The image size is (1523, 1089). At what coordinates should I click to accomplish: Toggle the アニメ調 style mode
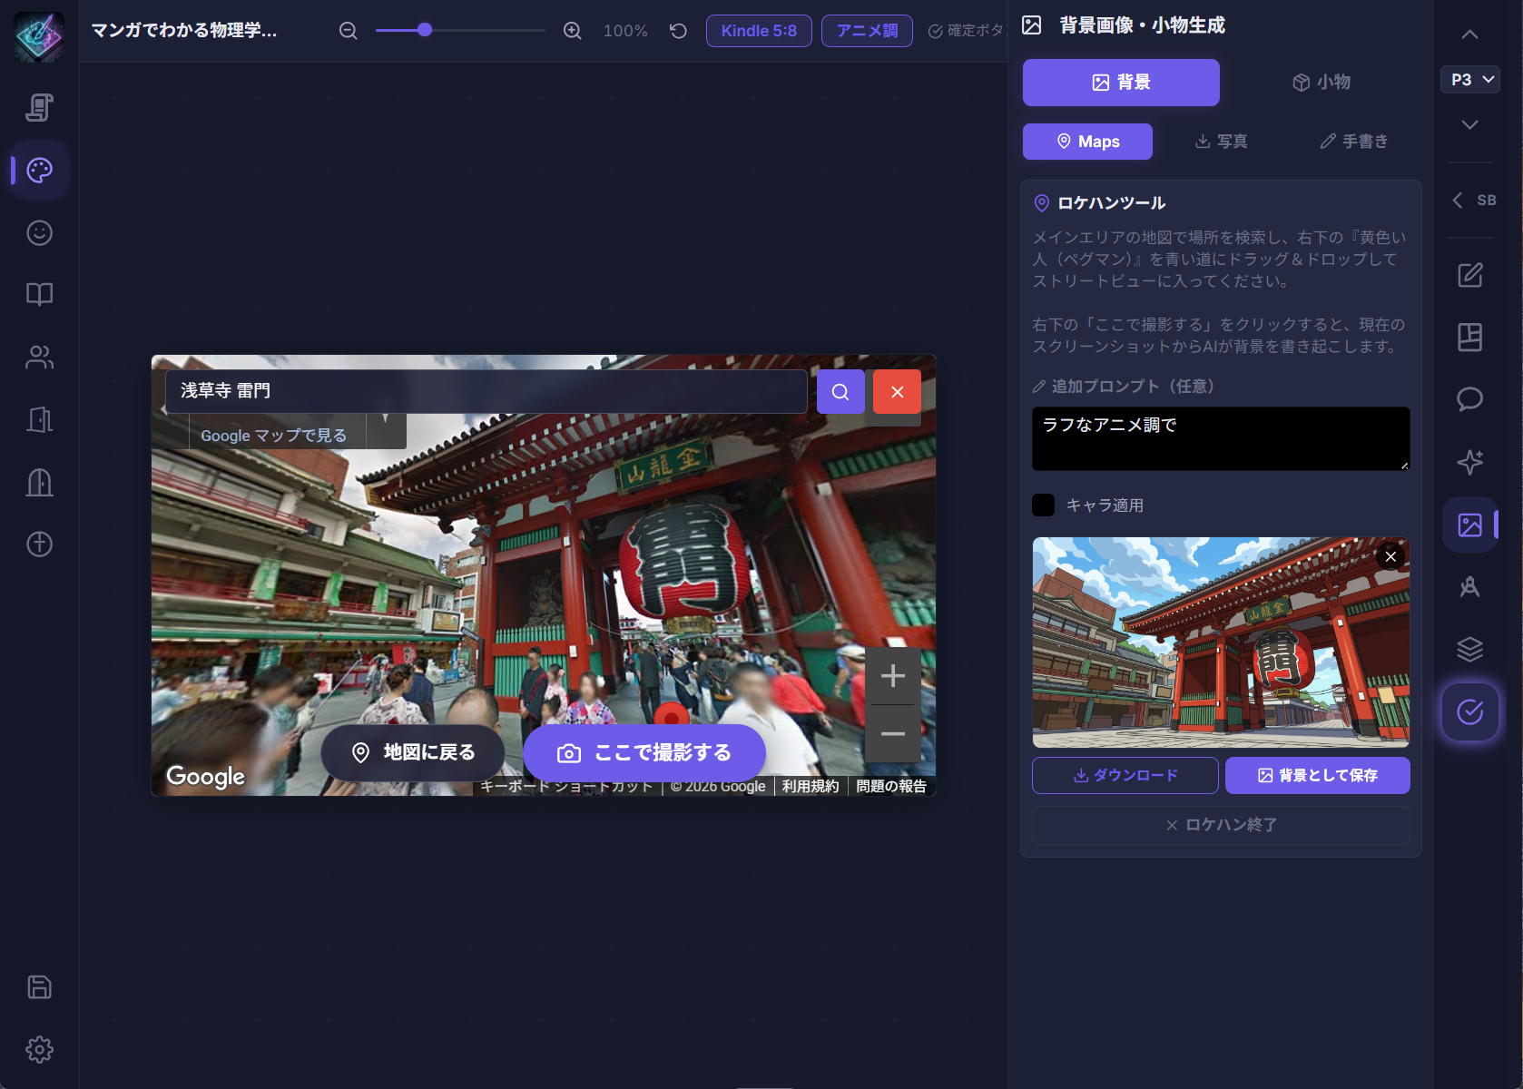(866, 30)
